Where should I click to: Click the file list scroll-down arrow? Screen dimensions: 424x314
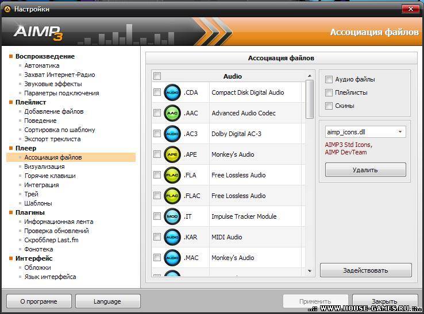310,271
